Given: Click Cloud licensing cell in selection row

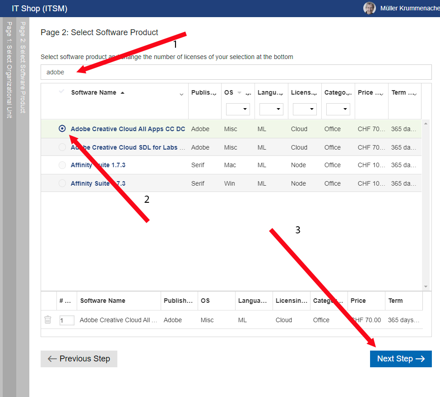Looking at the screenshot, I should 284,320.
